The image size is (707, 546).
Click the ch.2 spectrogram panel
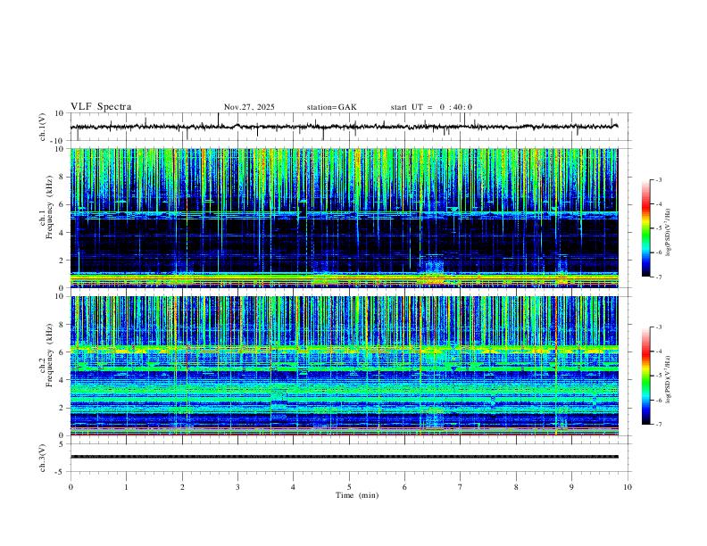tap(344, 366)
